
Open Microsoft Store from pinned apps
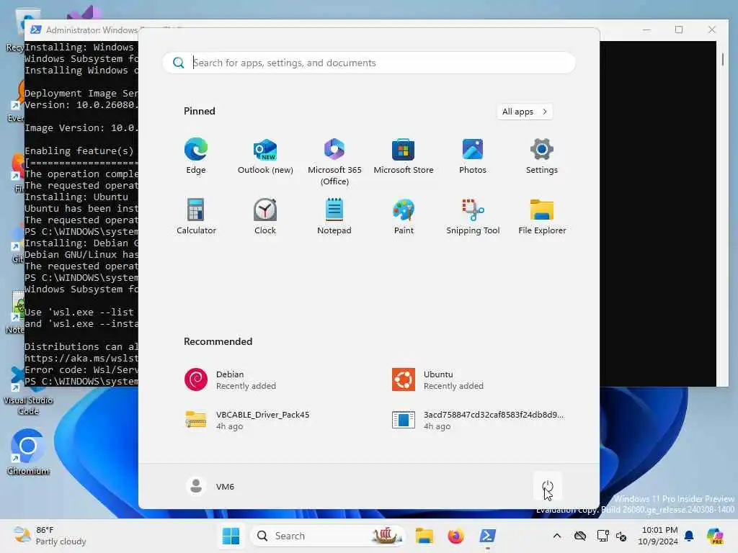(x=404, y=157)
